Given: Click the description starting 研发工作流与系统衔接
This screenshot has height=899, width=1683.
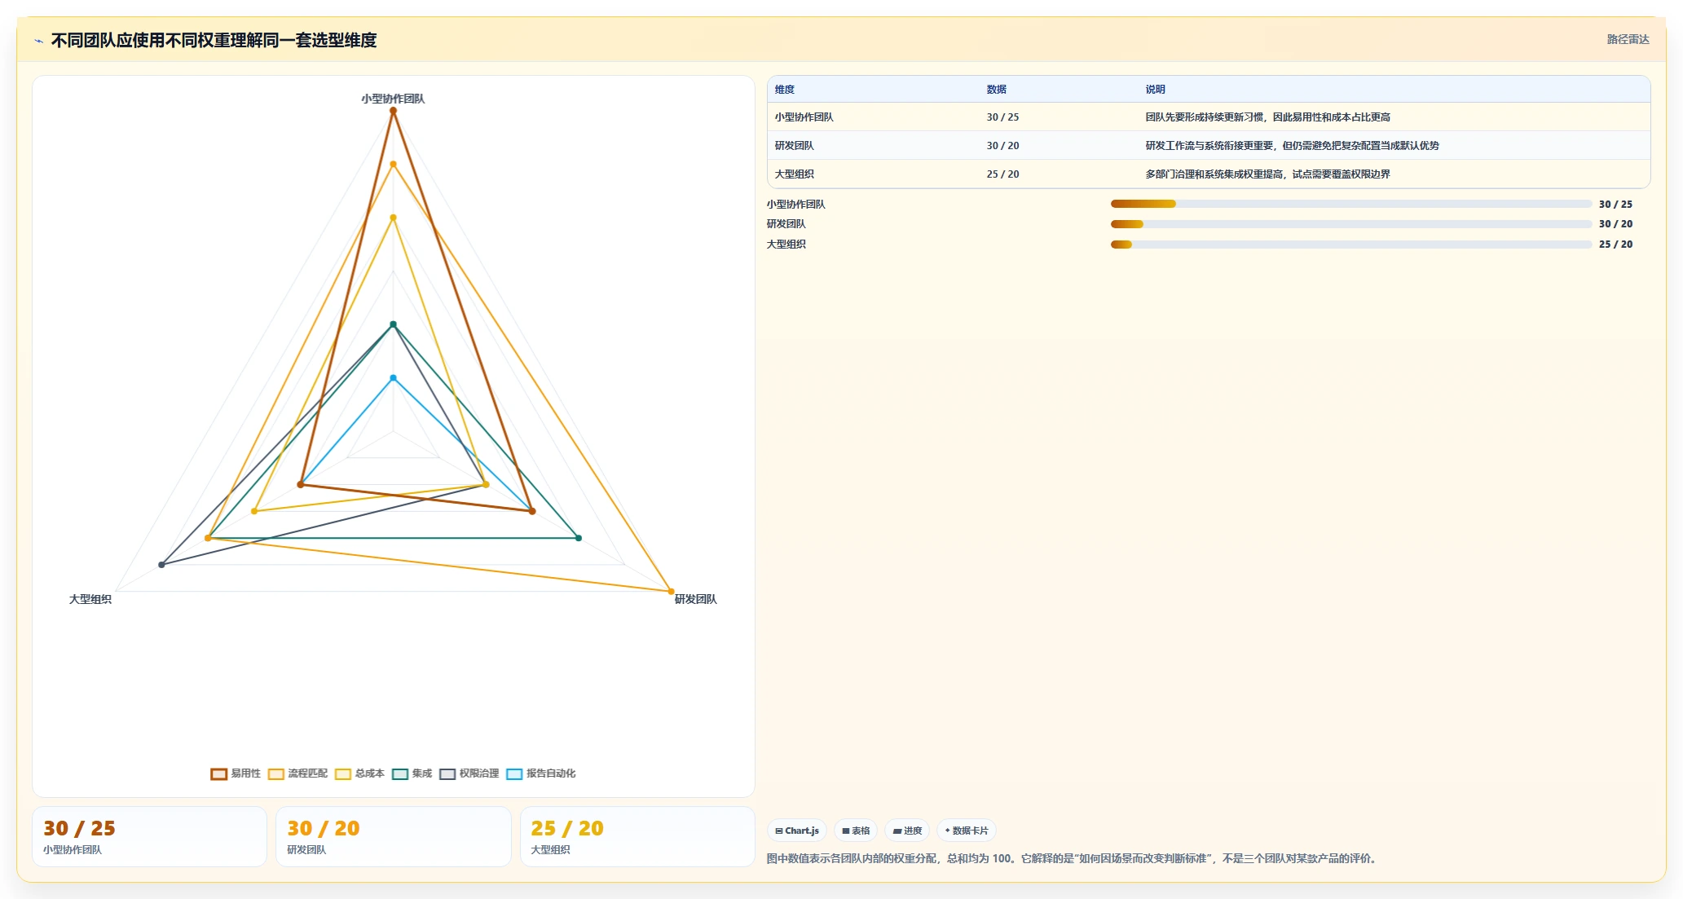Looking at the screenshot, I should pos(1292,146).
